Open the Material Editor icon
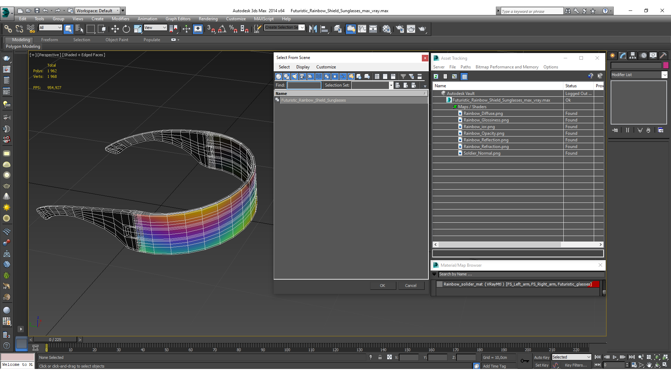The image size is (671, 377). tap(386, 29)
